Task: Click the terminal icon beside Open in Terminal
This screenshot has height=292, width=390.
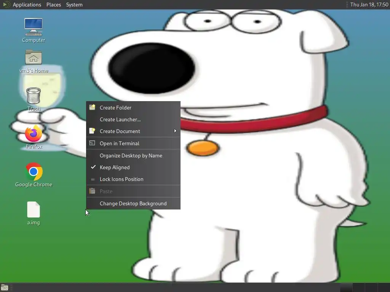Action: coord(92,143)
